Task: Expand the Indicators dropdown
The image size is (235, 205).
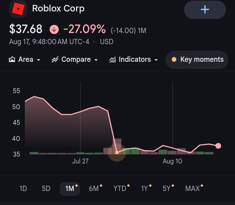Action: tap(133, 60)
